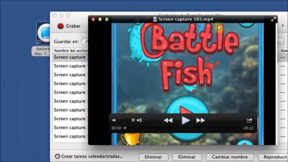Click the low volume speaker icon
The height and width of the screenshot is (162, 288).
114,120
